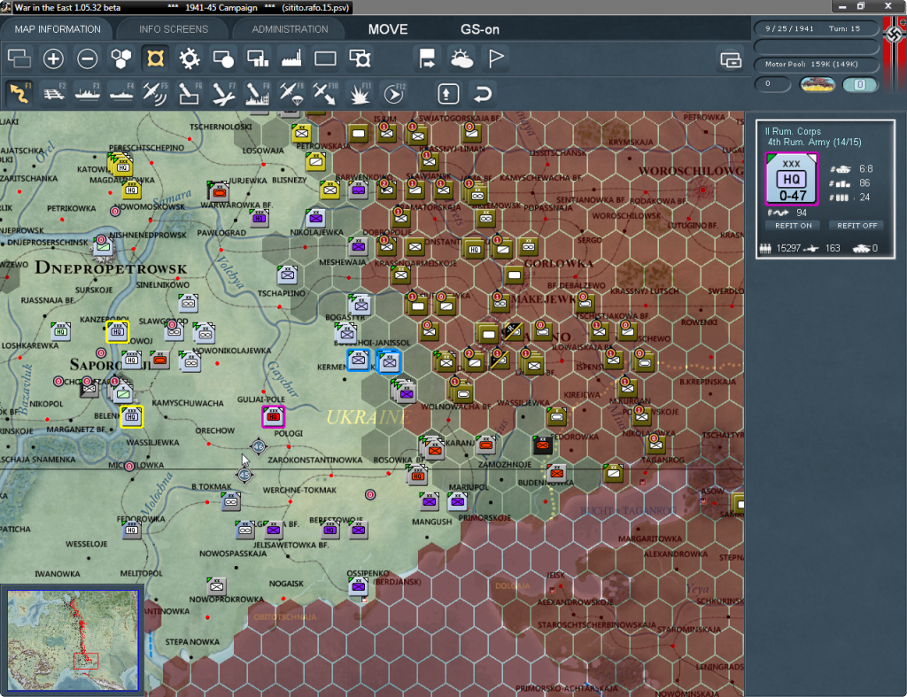Select the F7 bomb airfield icon

tap(223, 93)
